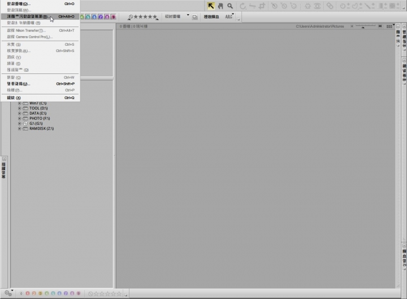Expand the RAMDISK (Z:\) drive node
407x299 pixels.
pos(19,128)
